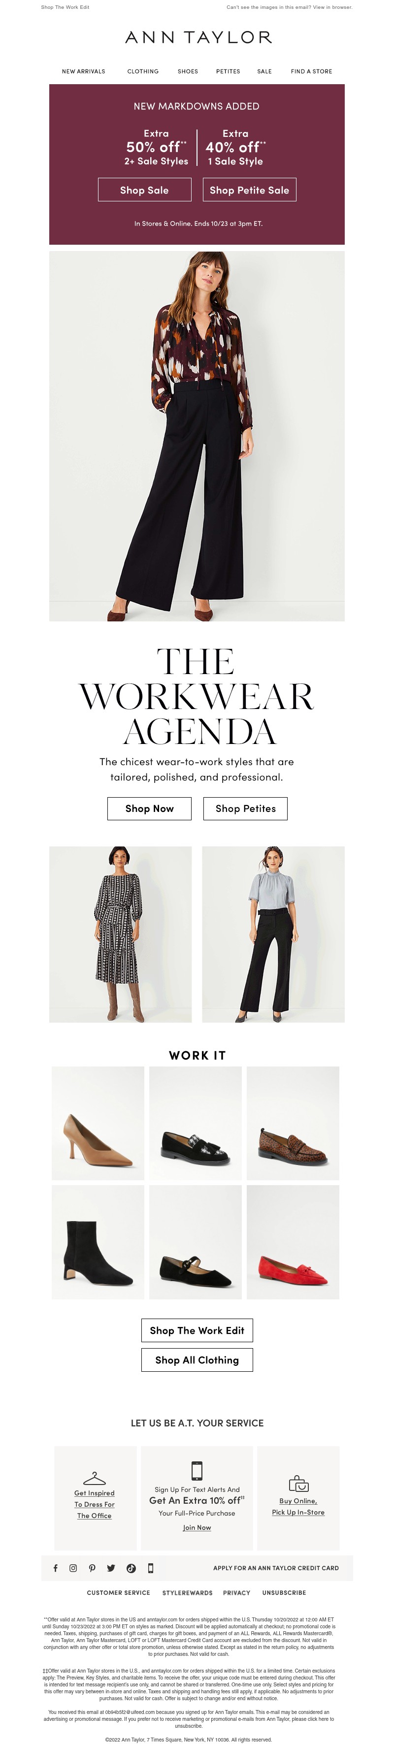
Task: Select the Petites navigation item
Action: tap(228, 71)
